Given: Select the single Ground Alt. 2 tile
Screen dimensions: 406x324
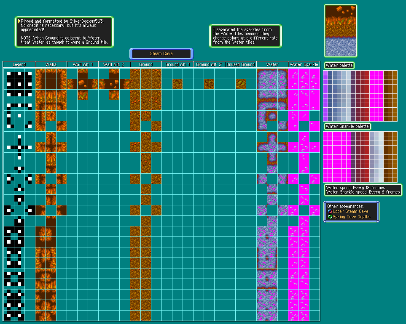Looking at the screenshot, I should 209,84.
